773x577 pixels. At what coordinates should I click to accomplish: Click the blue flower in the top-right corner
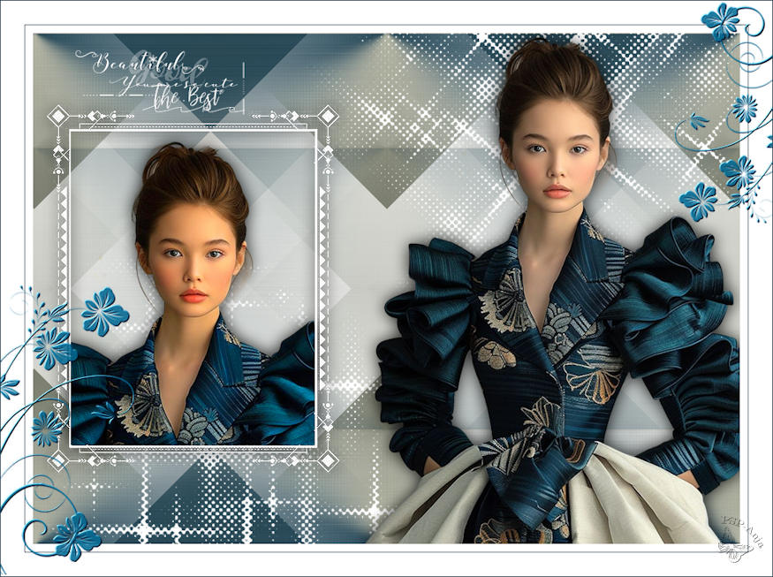721,21
